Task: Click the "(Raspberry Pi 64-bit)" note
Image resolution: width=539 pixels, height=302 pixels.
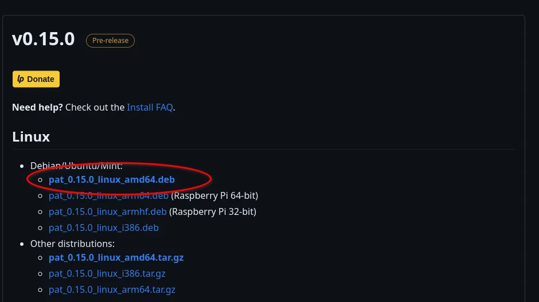Action: (214, 195)
